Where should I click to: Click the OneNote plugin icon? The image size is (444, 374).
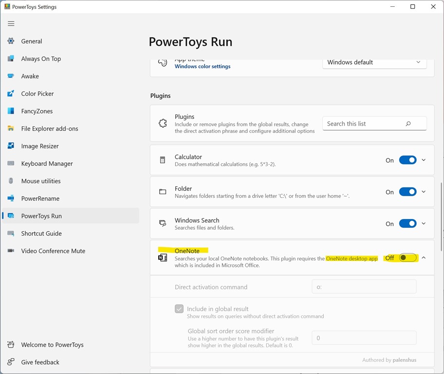coord(163,258)
